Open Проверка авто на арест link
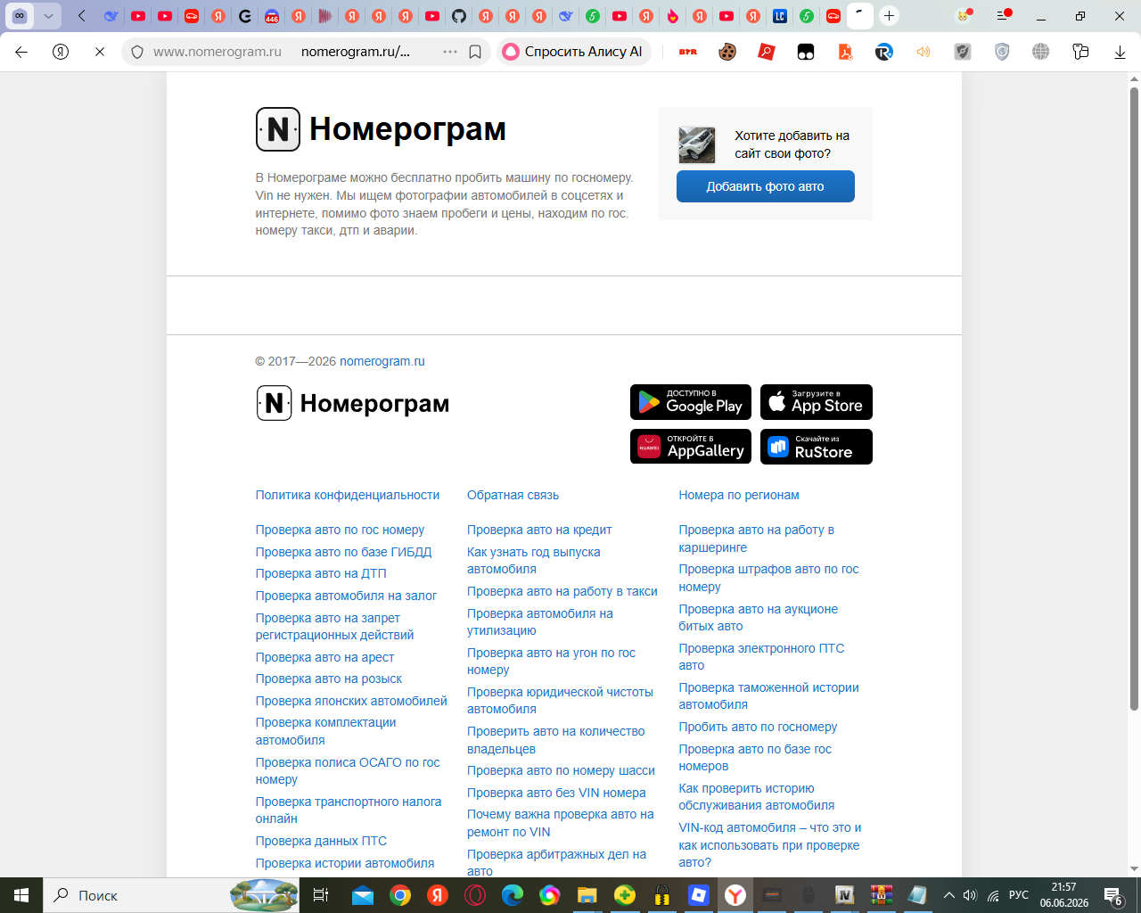The image size is (1141, 913). click(324, 657)
